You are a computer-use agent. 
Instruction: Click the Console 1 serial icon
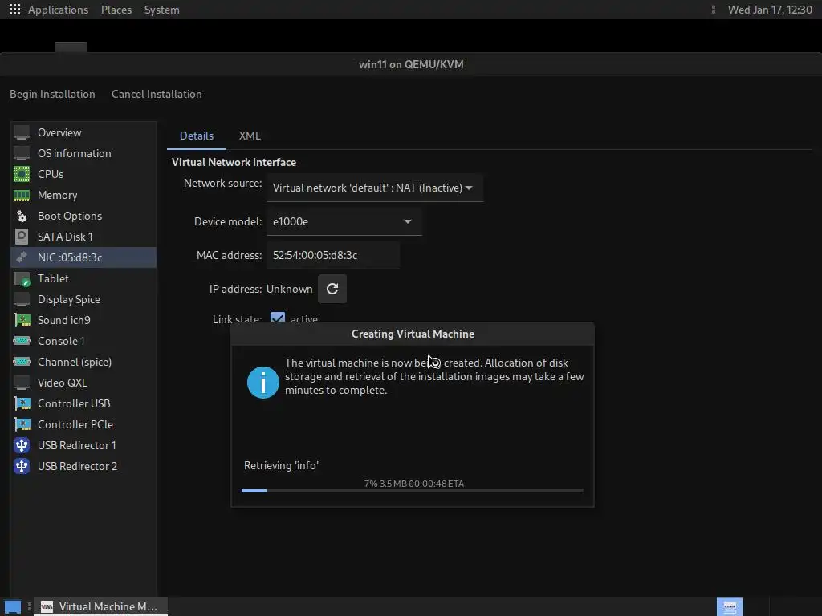pyautogui.click(x=22, y=341)
